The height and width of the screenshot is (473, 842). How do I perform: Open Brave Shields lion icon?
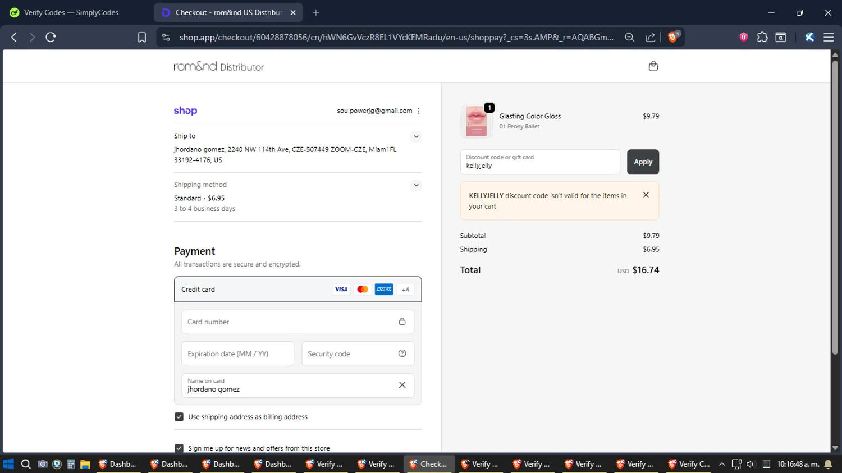673,37
